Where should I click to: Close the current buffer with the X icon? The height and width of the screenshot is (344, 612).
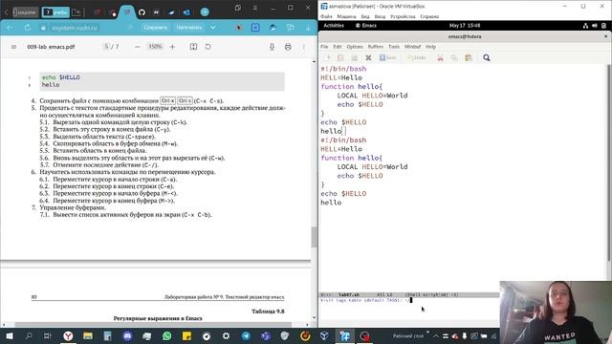click(368, 57)
